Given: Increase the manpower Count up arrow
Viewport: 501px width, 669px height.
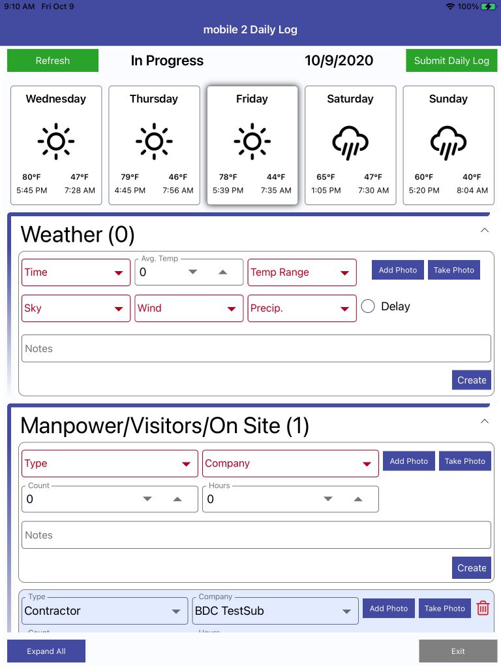Looking at the screenshot, I should pos(177,499).
